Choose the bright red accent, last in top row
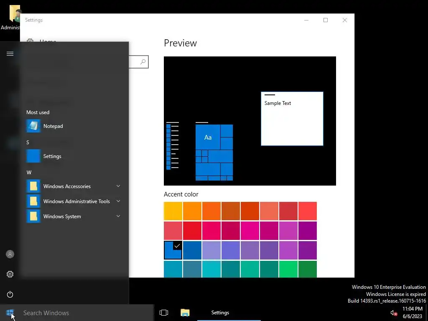The image size is (428, 321). click(308, 211)
